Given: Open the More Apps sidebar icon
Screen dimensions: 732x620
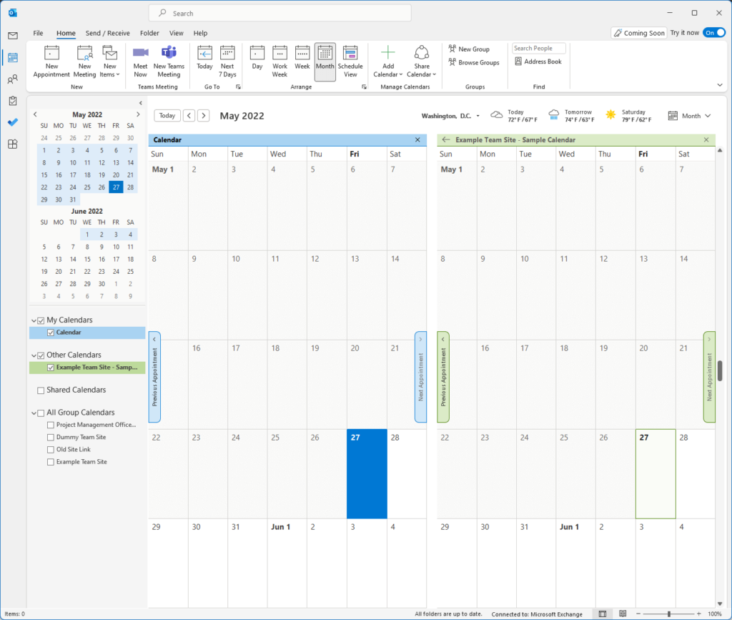Looking at the screenshot, I should [13, 144].
